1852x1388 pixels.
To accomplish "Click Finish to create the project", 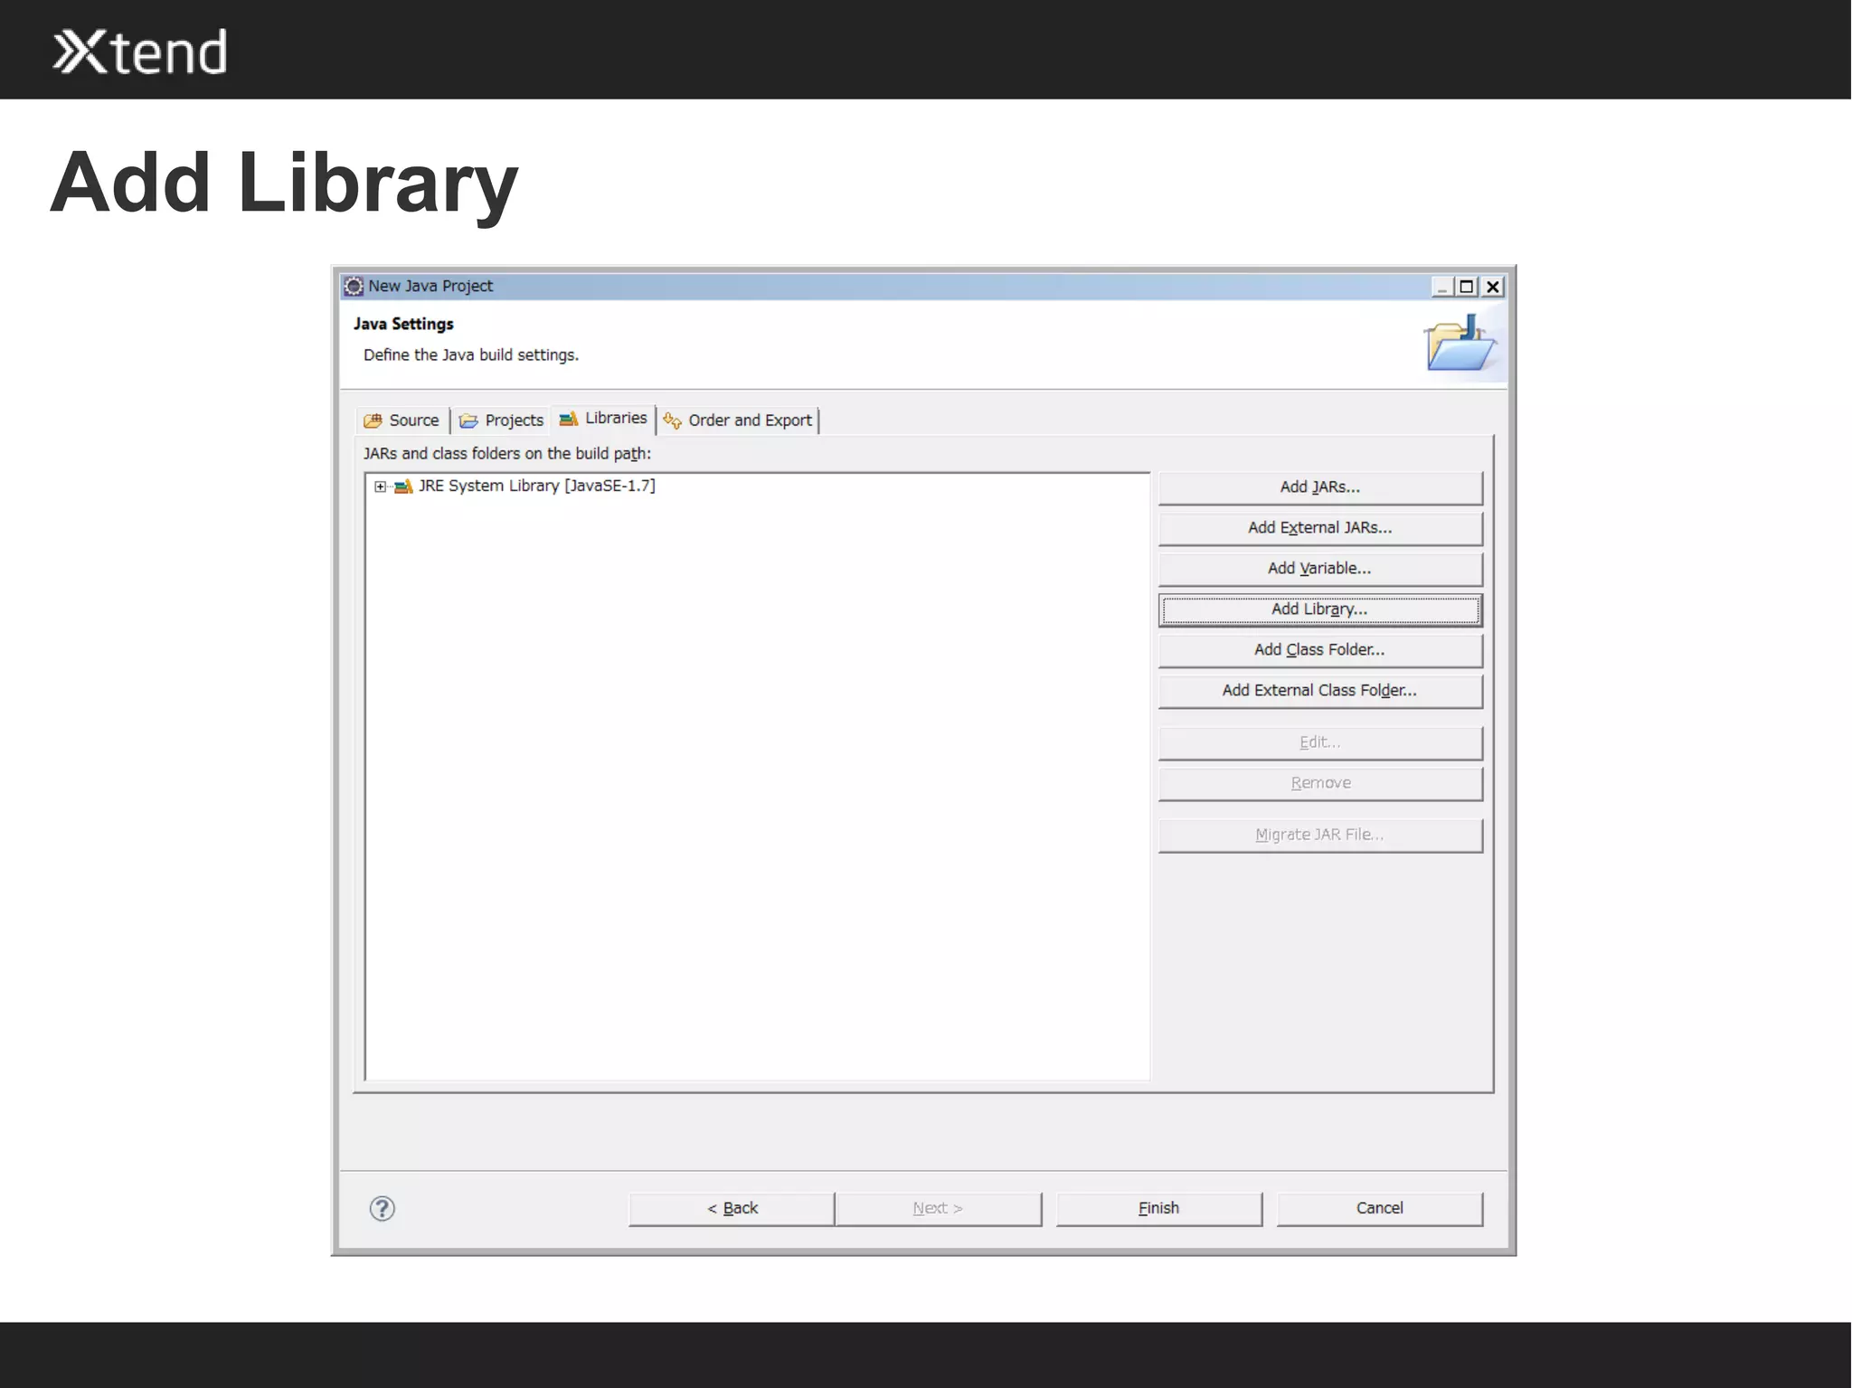I will (1158, 1209).
